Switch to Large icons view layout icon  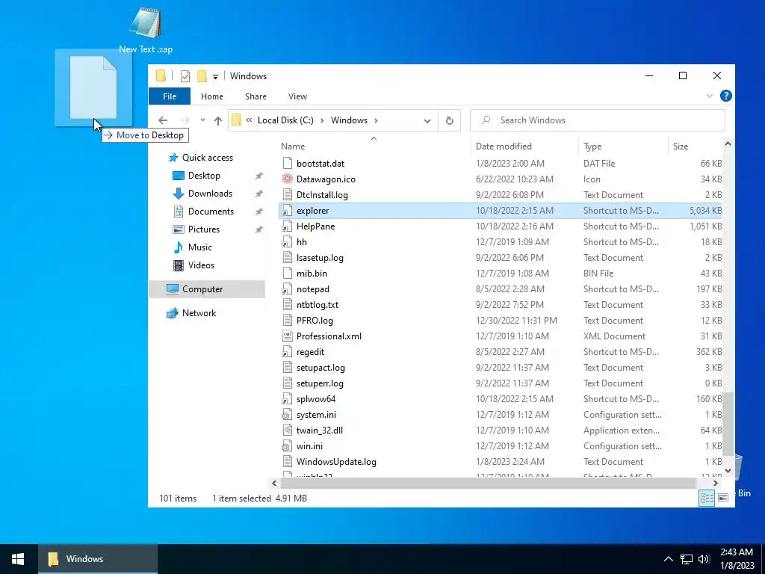[723, 498]
